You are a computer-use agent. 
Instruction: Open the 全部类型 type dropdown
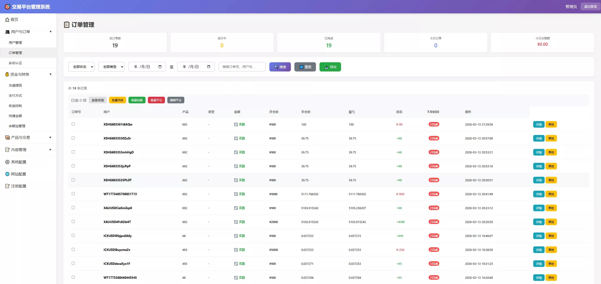tap(111, 67)
